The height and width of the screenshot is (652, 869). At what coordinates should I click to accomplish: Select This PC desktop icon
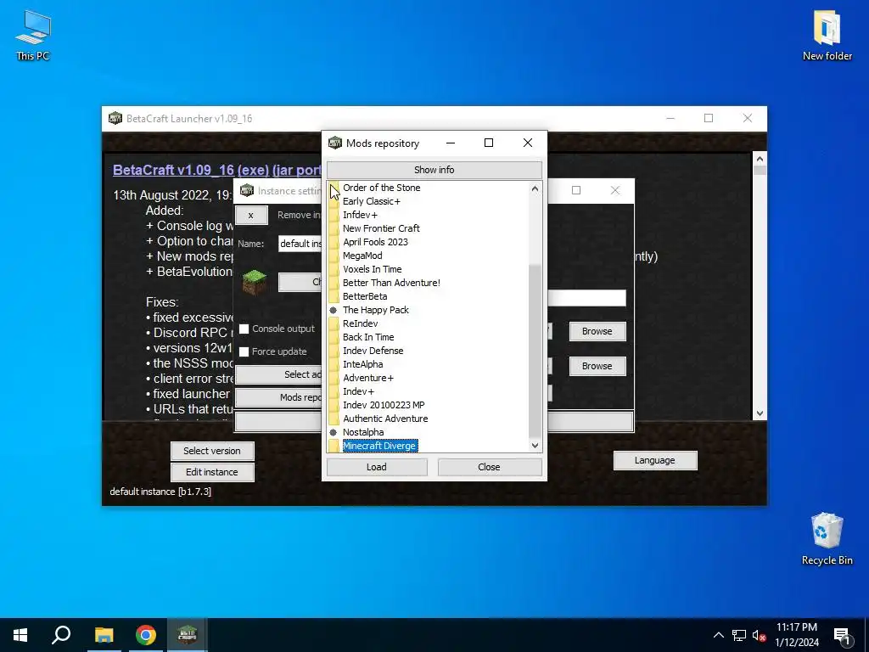[x=33, y=36]
